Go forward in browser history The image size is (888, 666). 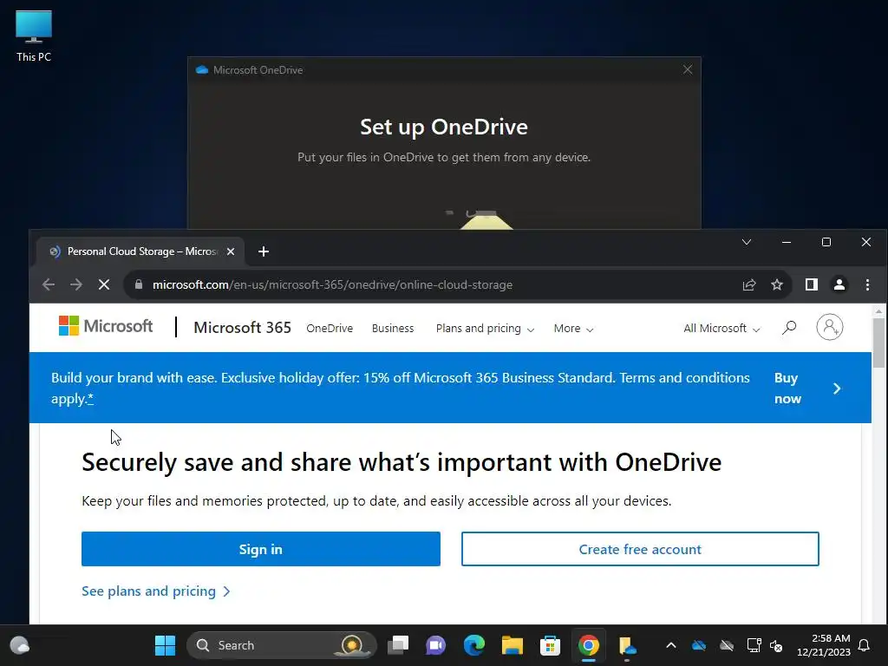click(x=76, y=284)
